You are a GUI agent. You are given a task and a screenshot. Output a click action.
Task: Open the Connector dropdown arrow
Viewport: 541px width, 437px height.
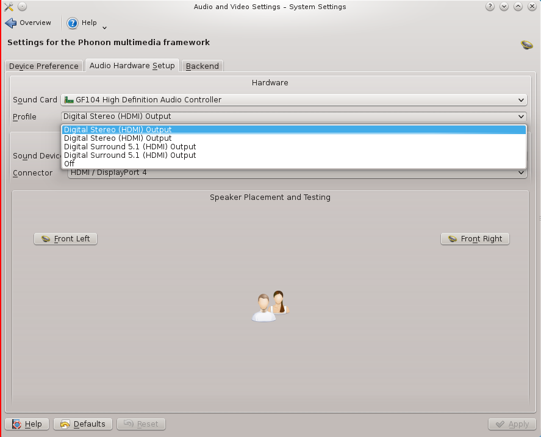pos(521,172)
